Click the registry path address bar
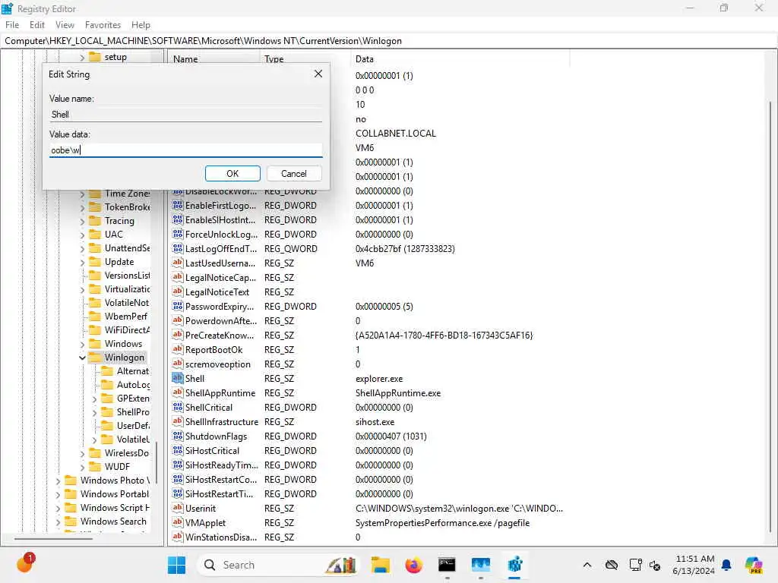The width and height of the screenshot is (778, 583). point(389,41)
